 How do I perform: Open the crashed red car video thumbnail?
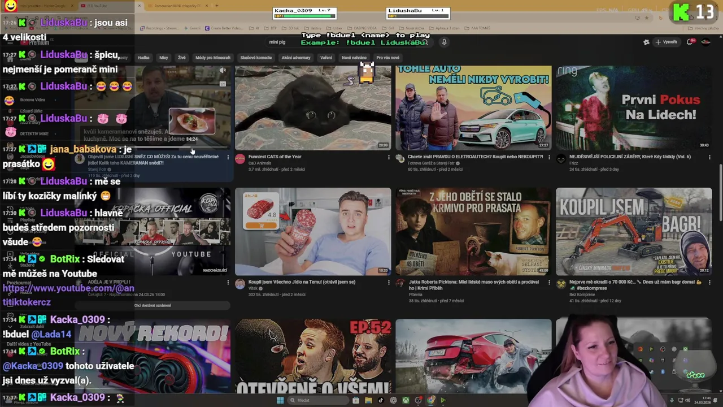(473, 356)
